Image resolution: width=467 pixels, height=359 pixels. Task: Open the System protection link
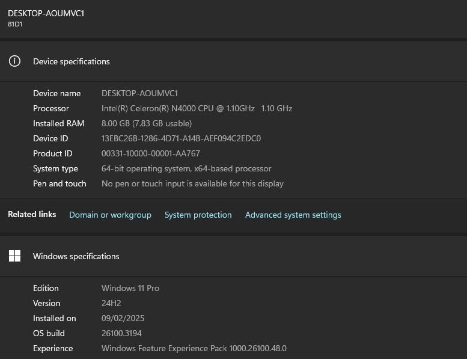198,215
